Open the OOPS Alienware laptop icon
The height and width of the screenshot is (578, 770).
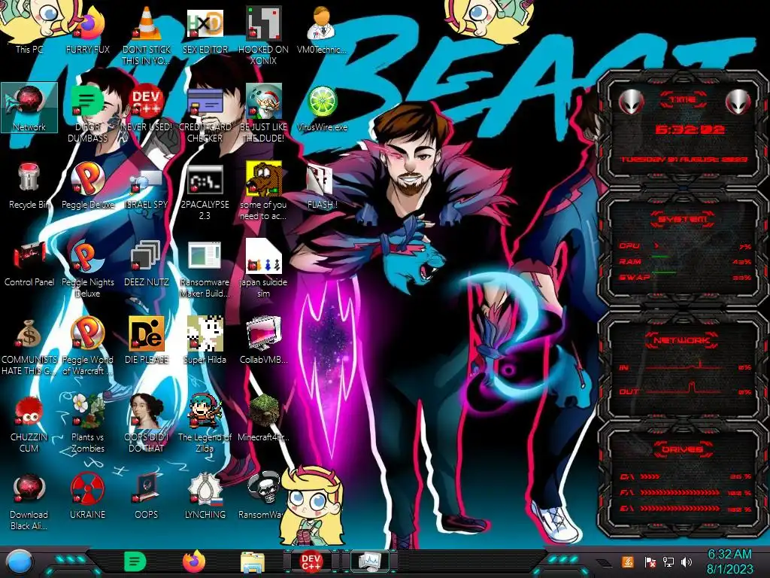147,496
